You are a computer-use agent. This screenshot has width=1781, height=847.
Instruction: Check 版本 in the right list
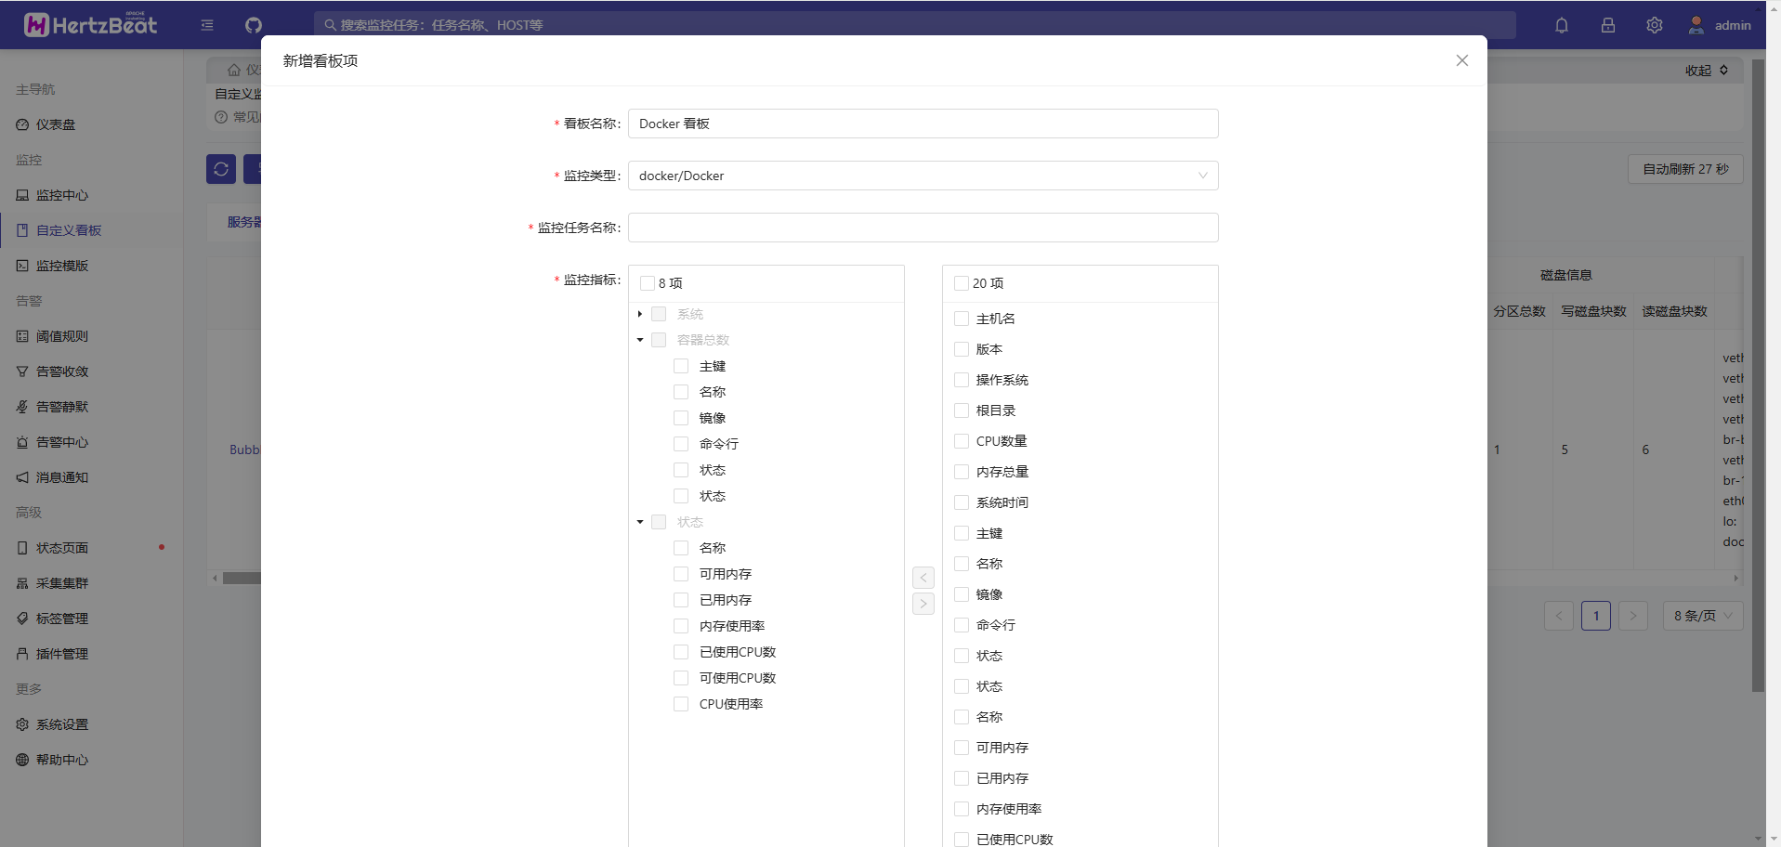pos(962,349)
